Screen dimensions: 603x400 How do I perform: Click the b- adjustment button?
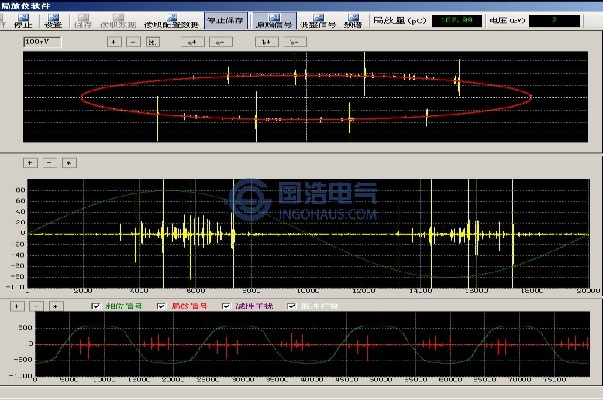pos(293,42)
